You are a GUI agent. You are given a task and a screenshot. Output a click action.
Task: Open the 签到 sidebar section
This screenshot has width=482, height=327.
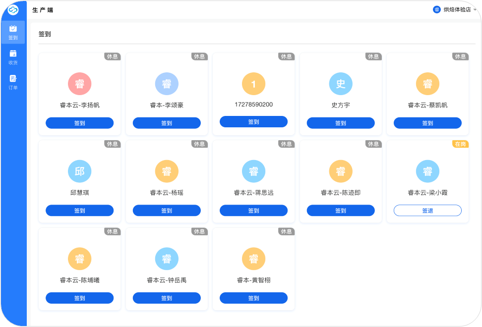(13, 33)
